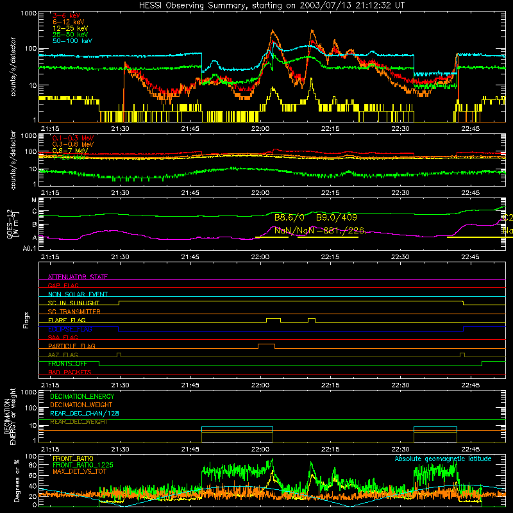Select the green 25-50 keV legend label
The image size is (513, 513).
coord(71,35)
